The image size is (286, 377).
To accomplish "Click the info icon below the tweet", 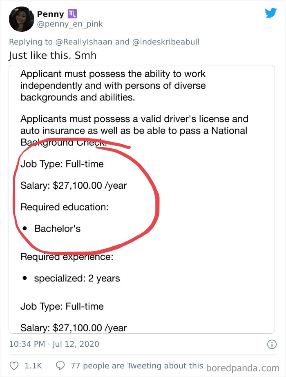I will [272, 345].
